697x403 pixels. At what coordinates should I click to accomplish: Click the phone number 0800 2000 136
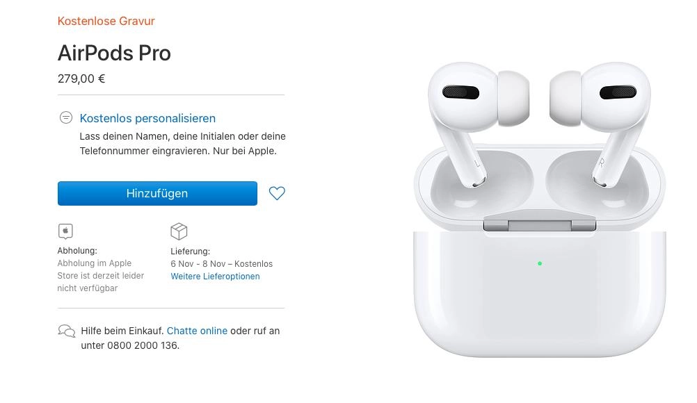pyautogui.click(x=142, y=345)
